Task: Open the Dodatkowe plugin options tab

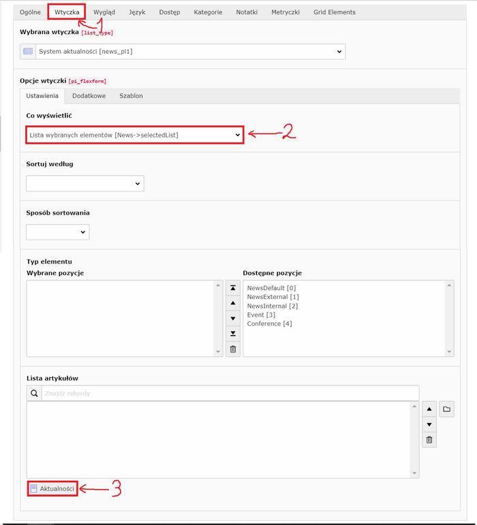Action: (89, 96)
